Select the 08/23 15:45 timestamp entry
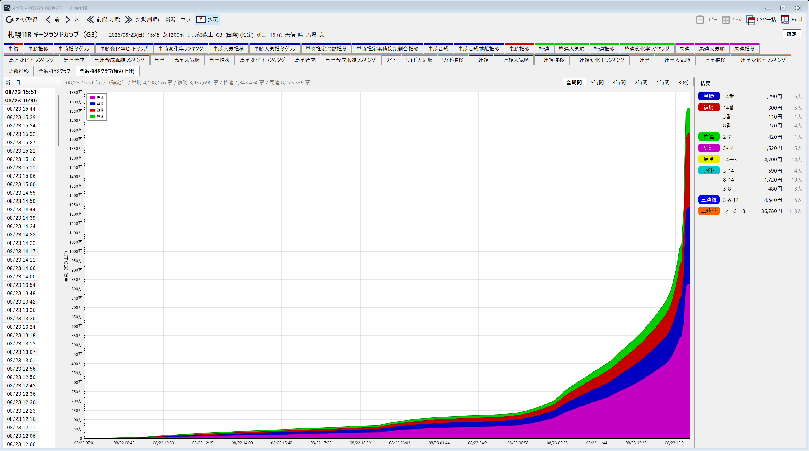809x451 pixels. 21,101
